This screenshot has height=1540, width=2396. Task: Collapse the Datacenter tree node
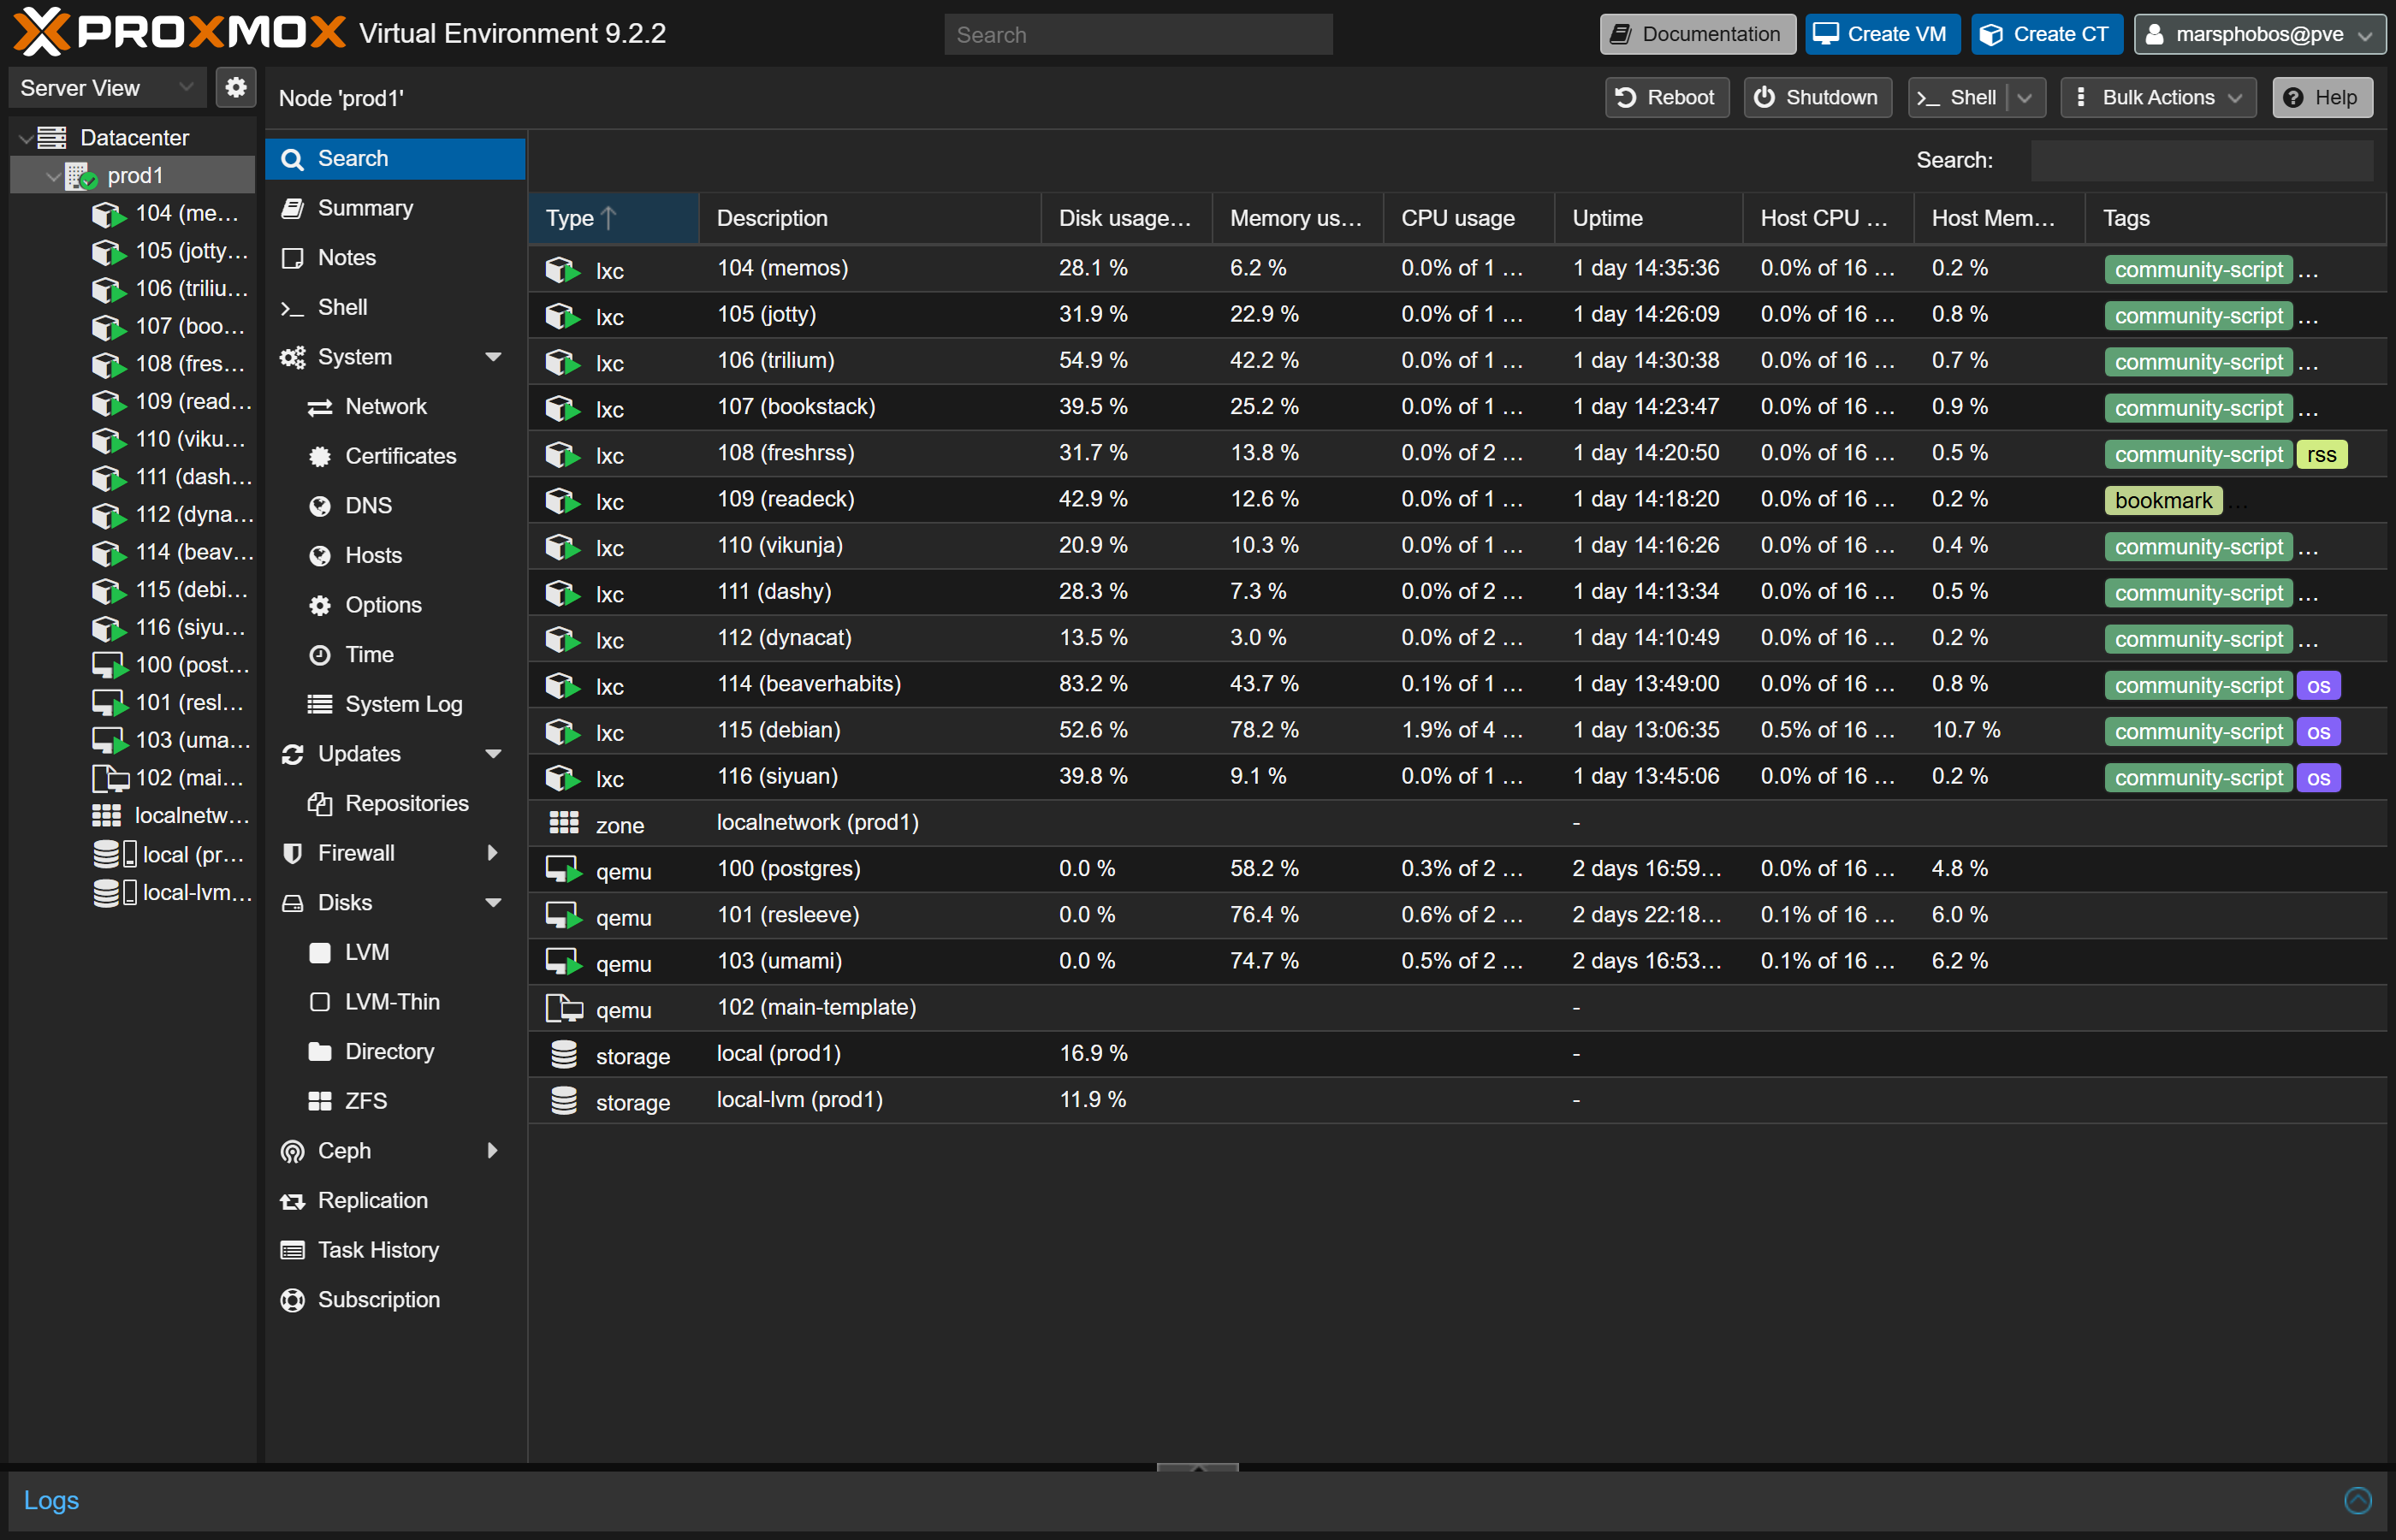(26, 139)
